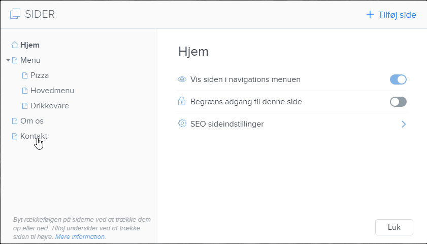Click the page icon next to Pizza
Screen dimensions: 427x244
click(x=24, y=75)
